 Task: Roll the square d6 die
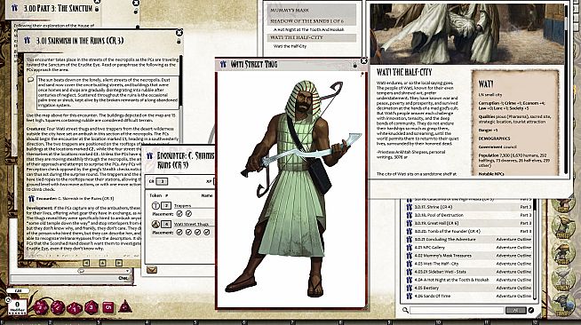[108, 307]
